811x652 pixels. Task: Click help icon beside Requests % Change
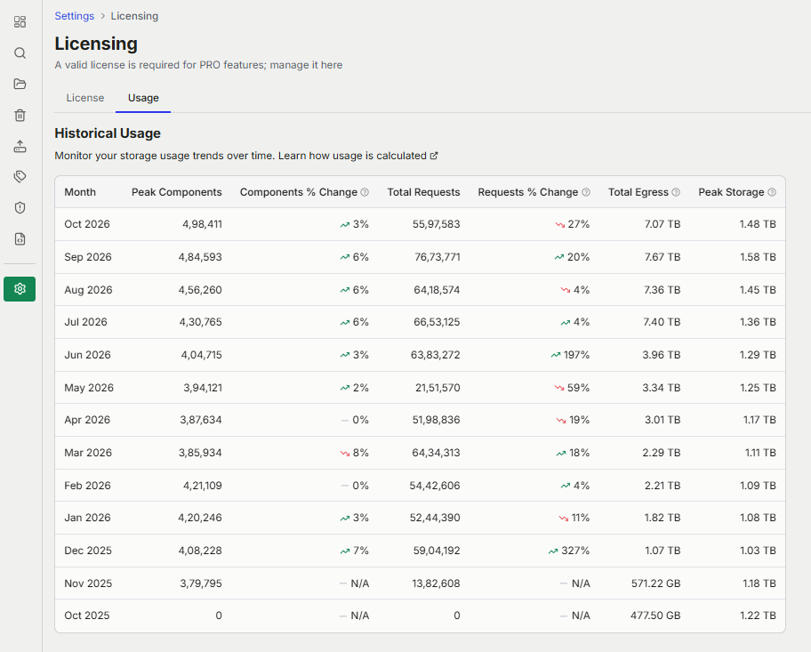(x=586, y=192)
